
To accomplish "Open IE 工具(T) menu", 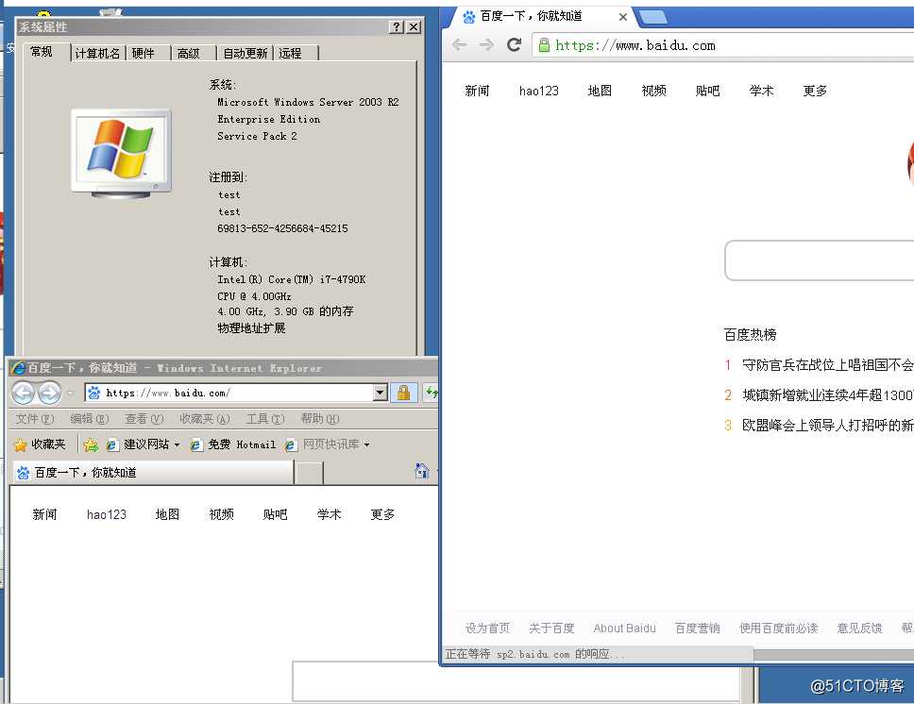I will click(266, 418).
